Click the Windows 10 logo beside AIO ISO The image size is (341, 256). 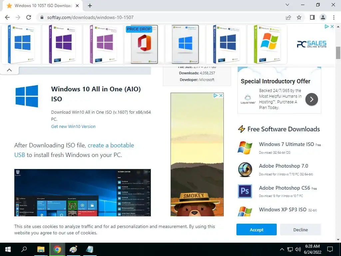tap(27, 96)
